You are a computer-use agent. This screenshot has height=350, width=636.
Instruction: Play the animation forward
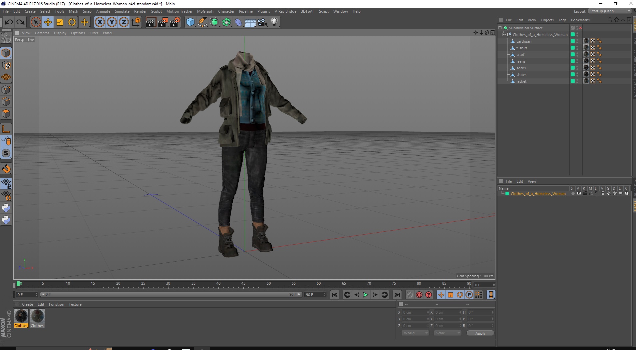pos(366,295)
